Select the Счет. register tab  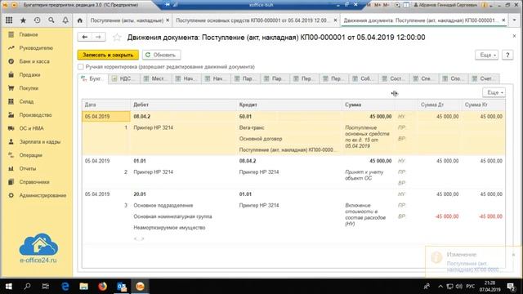pos(485,78)
